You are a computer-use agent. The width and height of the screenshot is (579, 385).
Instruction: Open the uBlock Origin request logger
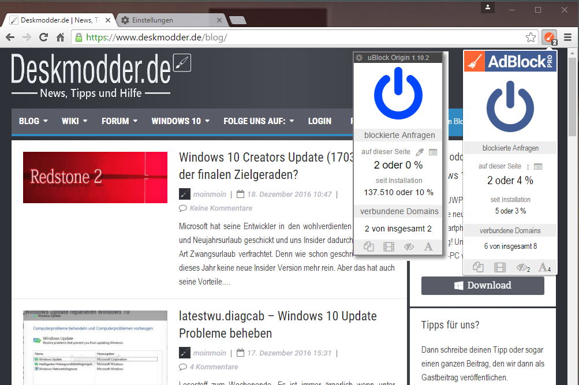click(433, 152)
